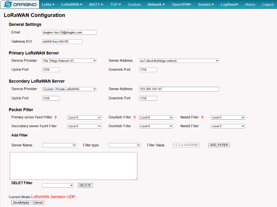Image resolution: width=277 pixels, height=207 pixels.
Task: Open Secondary server DevAddr Filter dropdown
Action: tap(156, 126)
